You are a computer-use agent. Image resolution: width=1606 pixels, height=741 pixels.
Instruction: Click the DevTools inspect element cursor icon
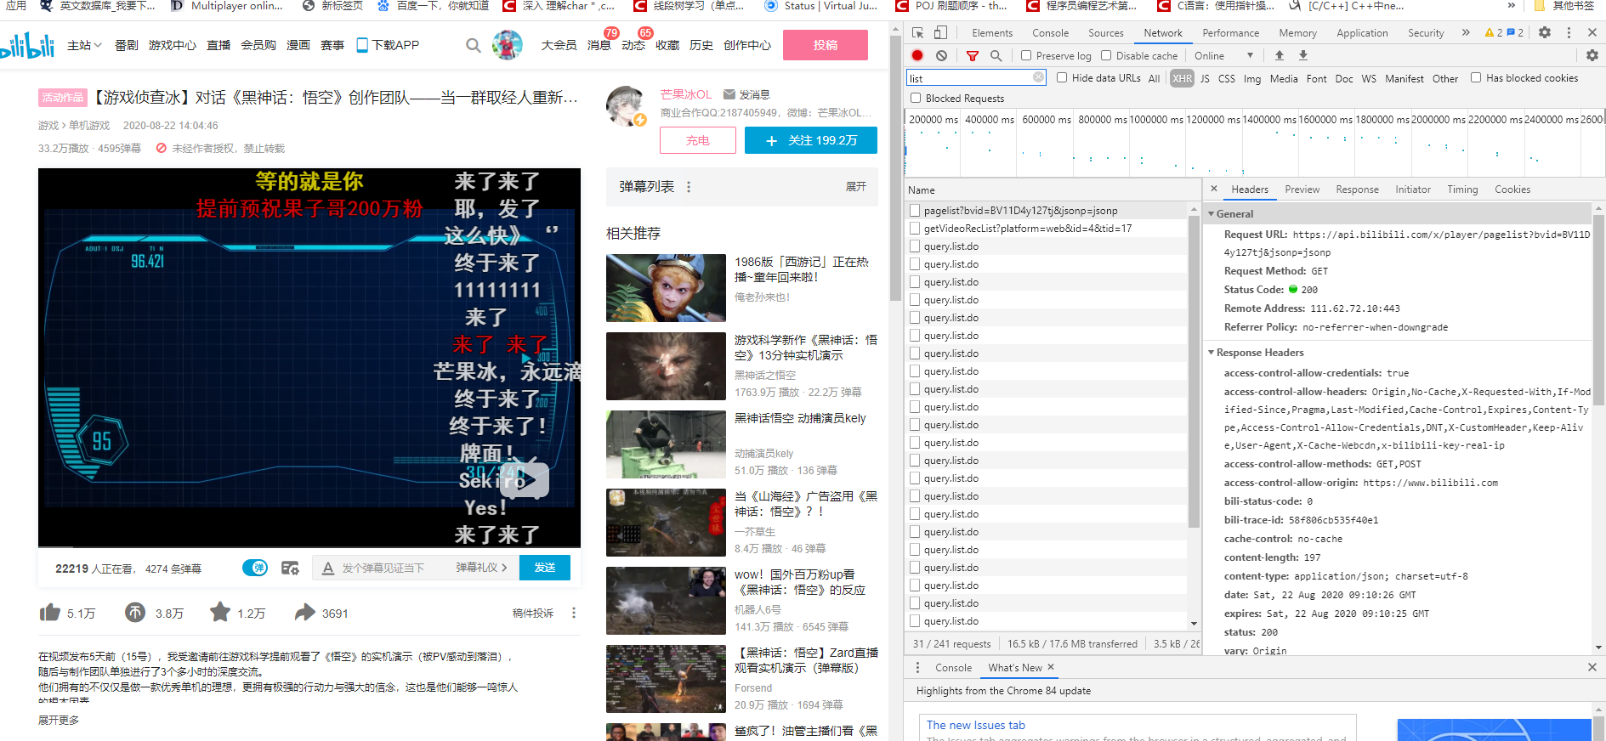918,32
